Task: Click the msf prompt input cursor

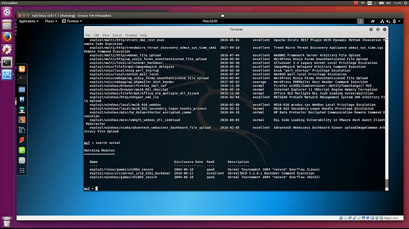Action: [97, 188]
